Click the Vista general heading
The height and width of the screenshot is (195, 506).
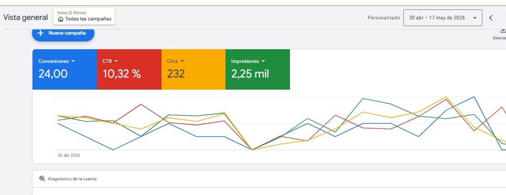click(x=26, y=17)
